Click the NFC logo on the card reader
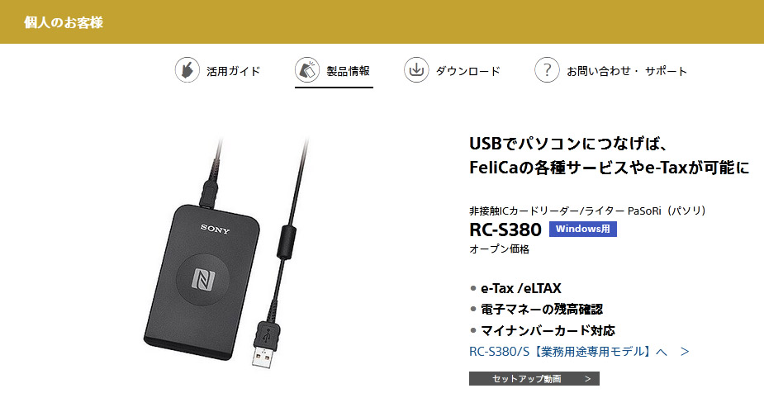Image resolution: width=764 pixels, height=393 pixels. (202, 280)
